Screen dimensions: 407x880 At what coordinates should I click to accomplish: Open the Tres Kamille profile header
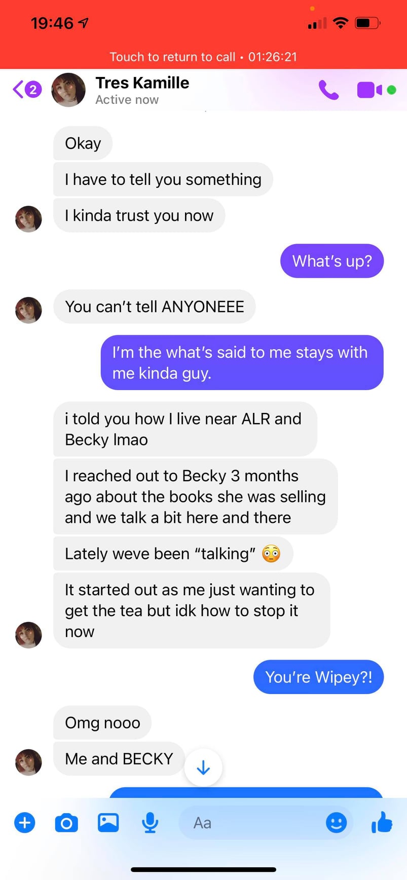[142, 90]
